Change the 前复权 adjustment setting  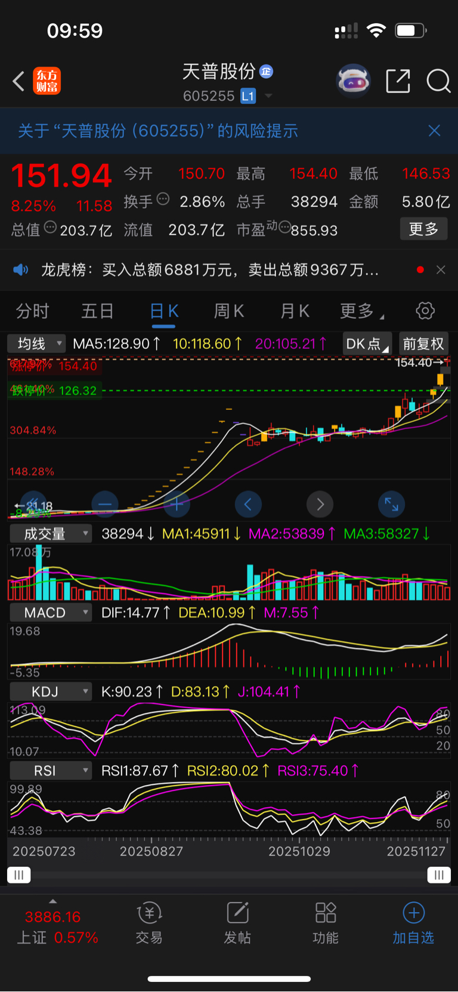(423, 344)
